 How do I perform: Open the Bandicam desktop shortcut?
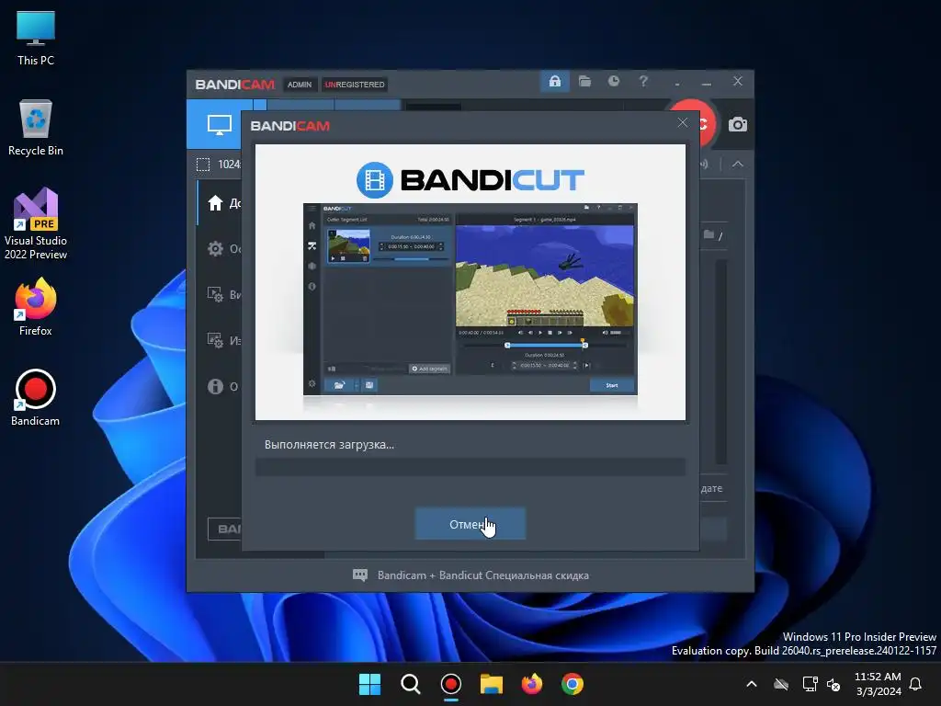click(36, 397)
